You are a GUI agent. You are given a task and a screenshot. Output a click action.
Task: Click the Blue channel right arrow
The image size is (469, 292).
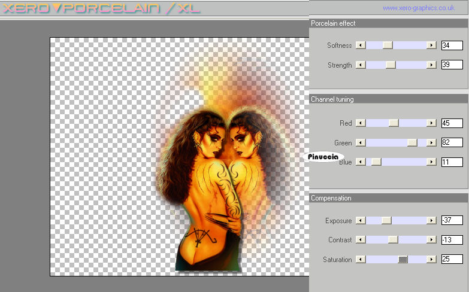pos(431,162)
